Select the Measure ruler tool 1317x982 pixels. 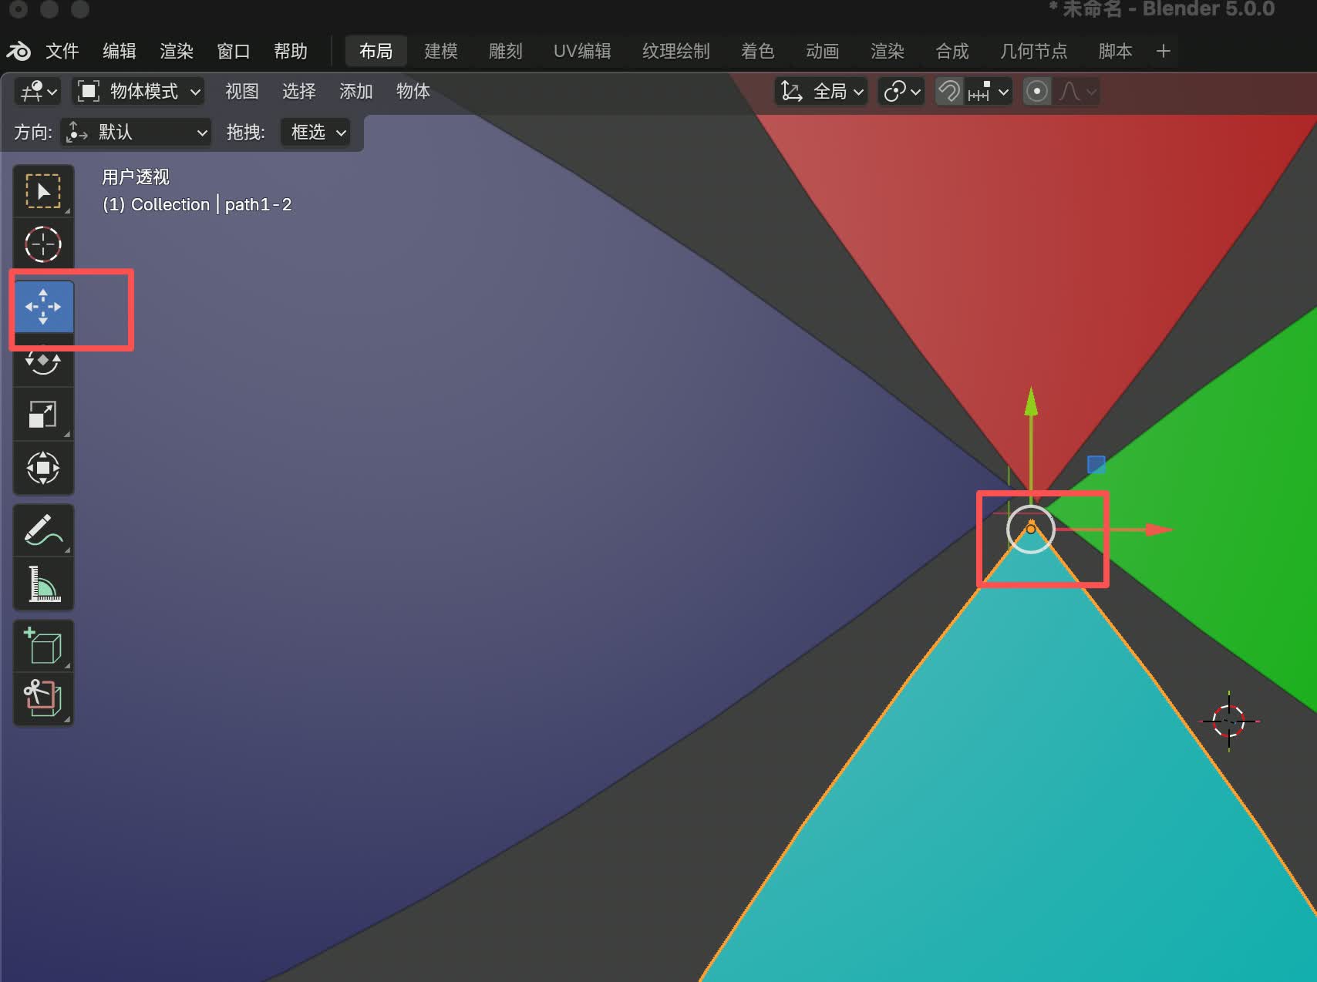pyautogui.click(x=43, y=584)
